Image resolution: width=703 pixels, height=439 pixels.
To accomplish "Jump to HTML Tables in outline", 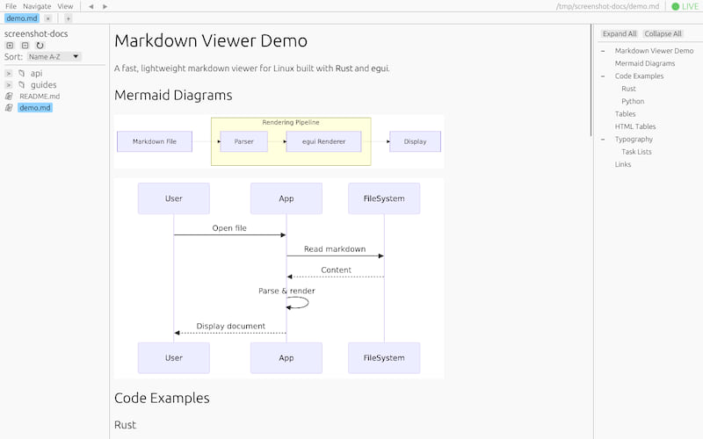I will pyautogui.click(x=634, y=126).
